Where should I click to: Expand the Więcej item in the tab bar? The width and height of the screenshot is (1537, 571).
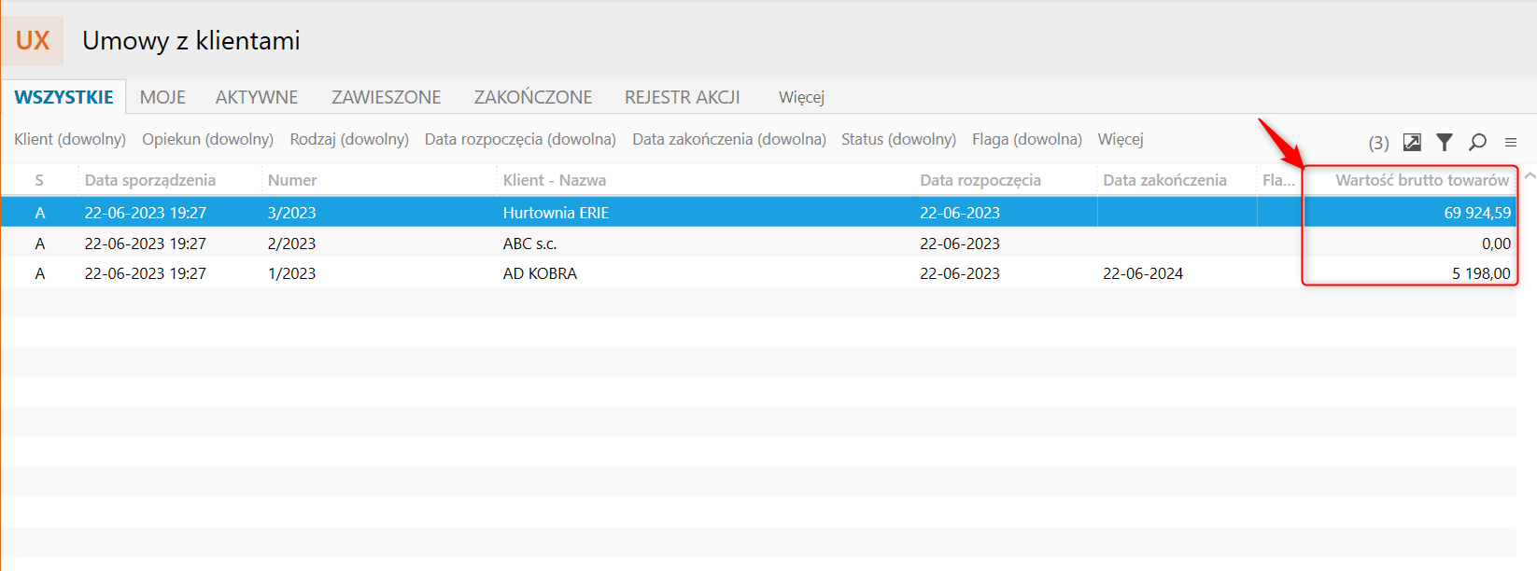801,97
